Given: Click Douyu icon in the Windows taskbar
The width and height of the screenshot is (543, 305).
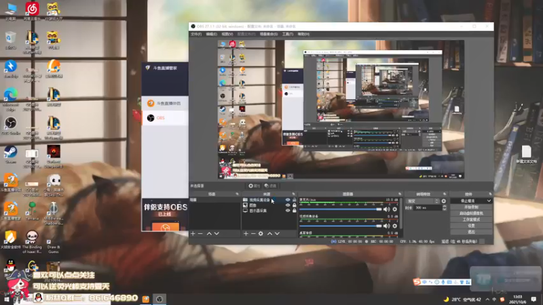Looking at the screenshot, I should 146,299.
